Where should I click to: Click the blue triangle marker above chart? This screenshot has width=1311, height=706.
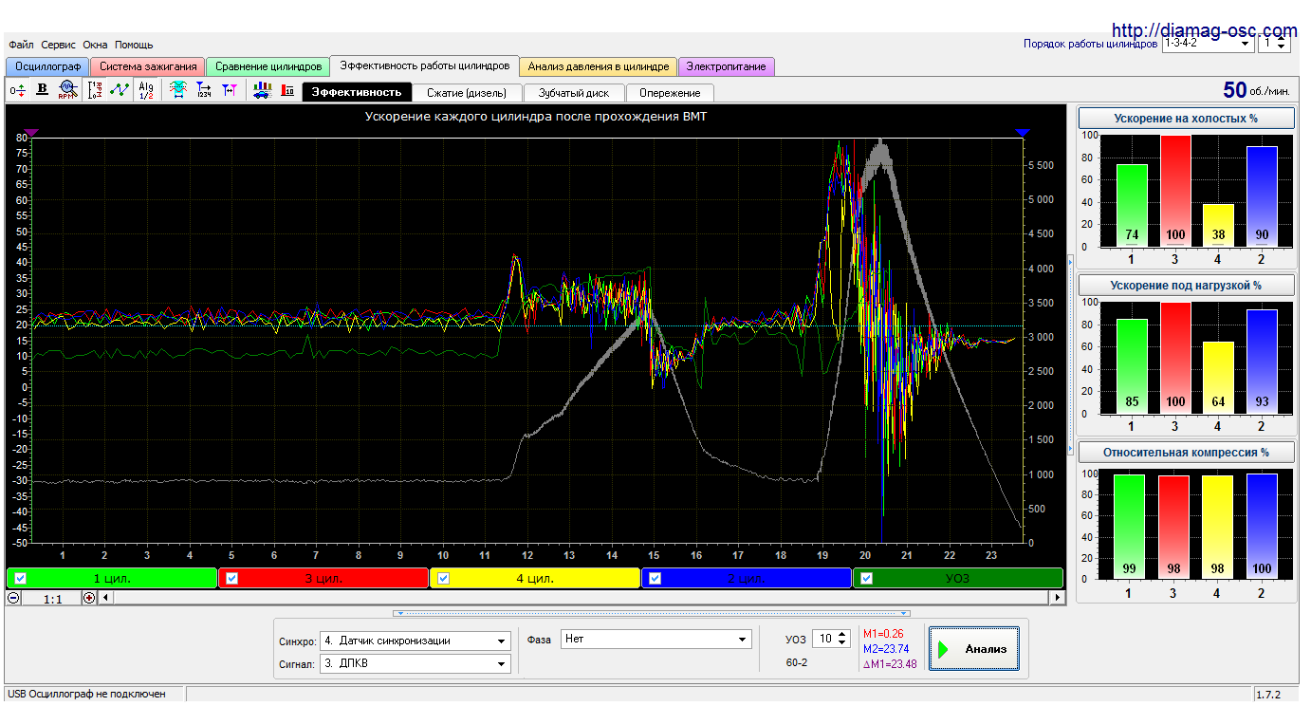click(1022, 133)
